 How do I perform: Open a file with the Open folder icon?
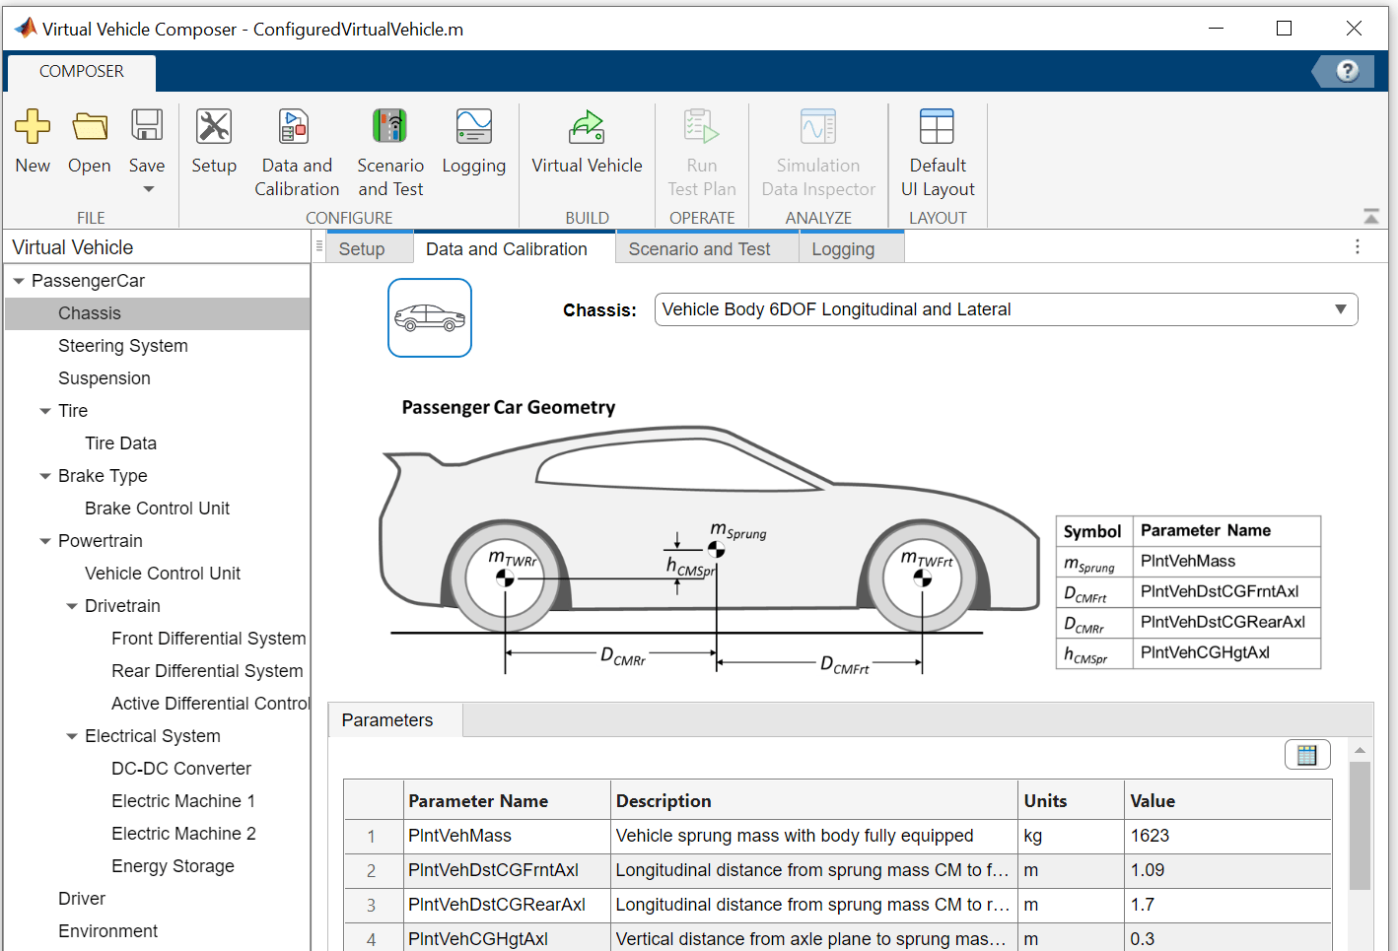(x=90, y=127)
